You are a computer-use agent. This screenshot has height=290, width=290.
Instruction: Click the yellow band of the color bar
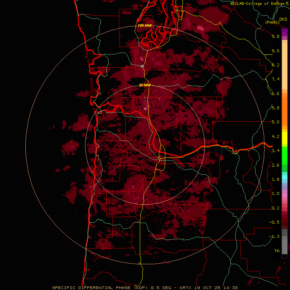click(x=285, y=138)
